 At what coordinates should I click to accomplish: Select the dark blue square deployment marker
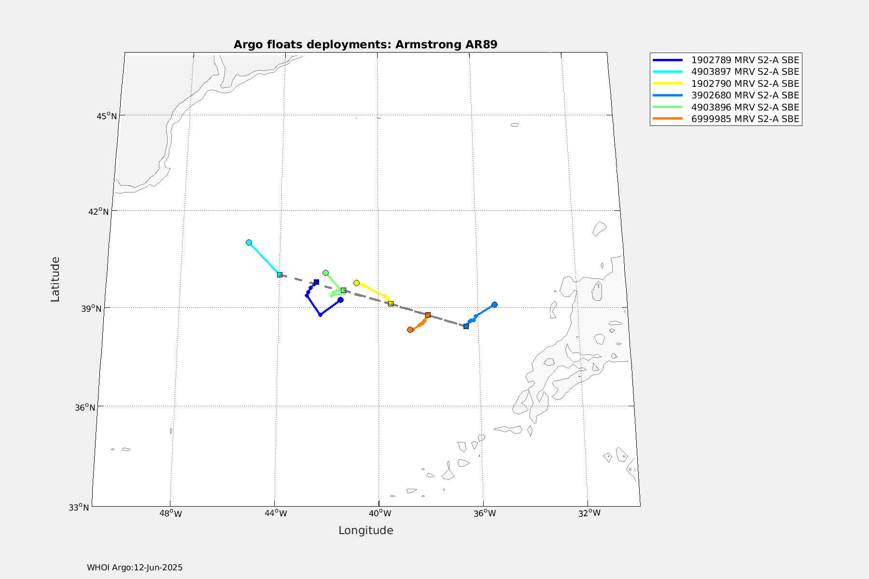[x=316, y=282]
